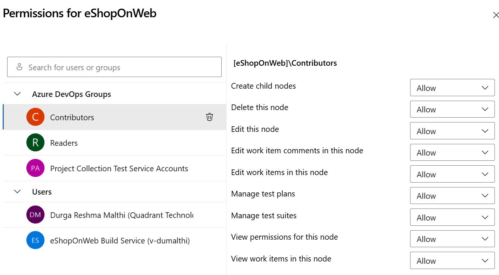The image size is (499, 275).
Task: Click the trash icon to remove Contributors
Action: [x=210, y=117]
